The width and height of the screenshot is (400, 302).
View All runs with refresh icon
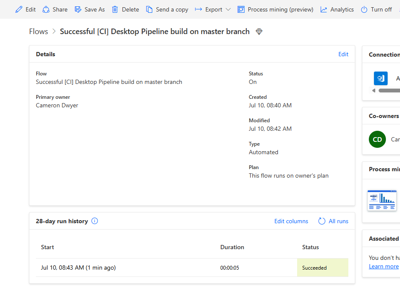pyautogui.click(x=333, y=221)
